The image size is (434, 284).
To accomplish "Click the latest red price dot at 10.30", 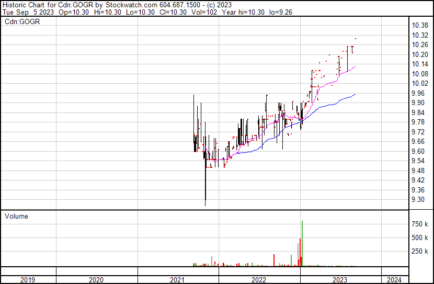I will click(x=356, y=38).
